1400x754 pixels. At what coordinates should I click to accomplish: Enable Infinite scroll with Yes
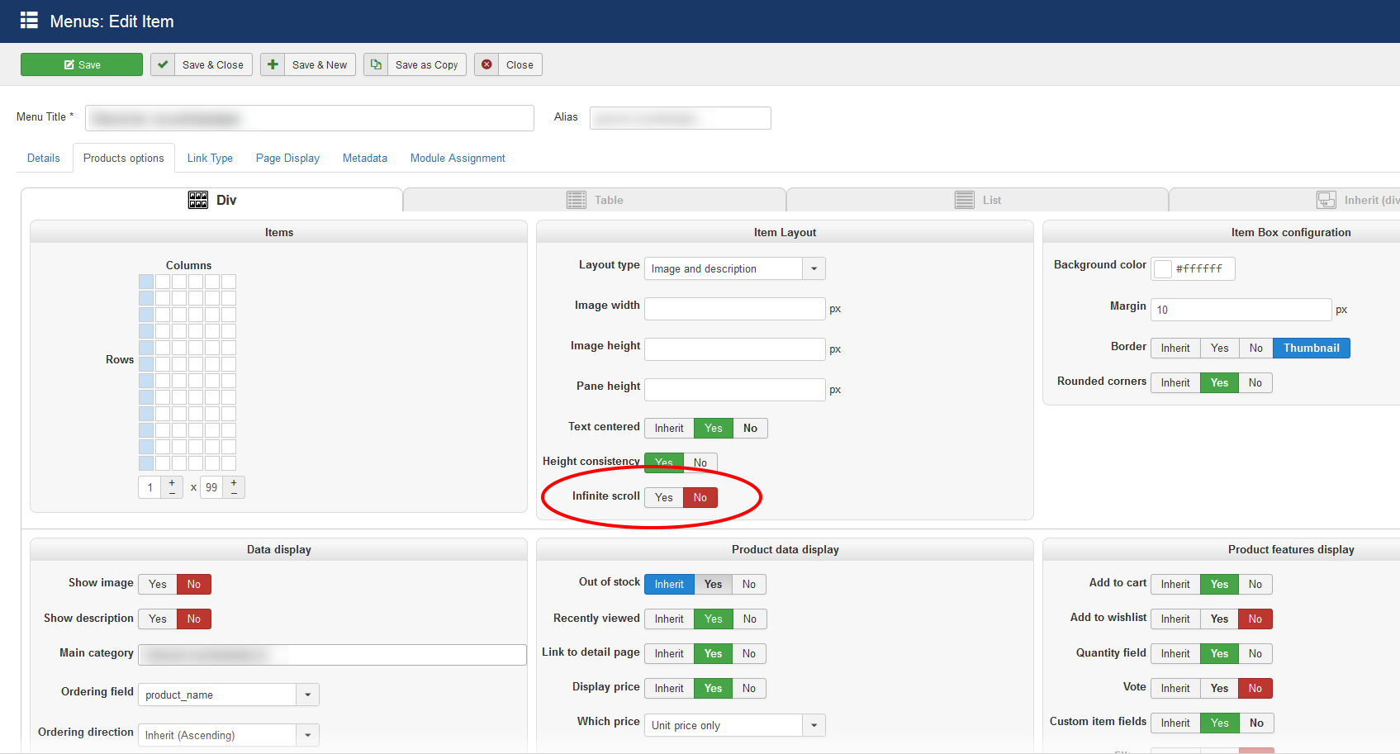664,497
